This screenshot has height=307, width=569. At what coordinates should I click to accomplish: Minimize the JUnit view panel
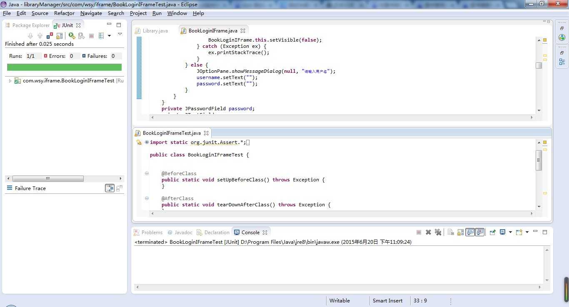pyautogui.click(x=109, y=25)
